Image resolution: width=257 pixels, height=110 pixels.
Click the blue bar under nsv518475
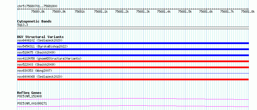tap(133, 55)
